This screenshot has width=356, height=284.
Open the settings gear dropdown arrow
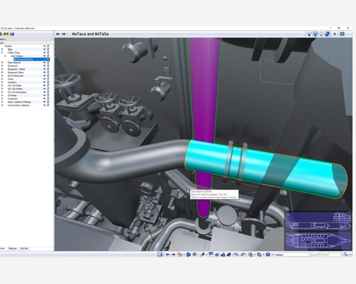(x=264, y=255)
